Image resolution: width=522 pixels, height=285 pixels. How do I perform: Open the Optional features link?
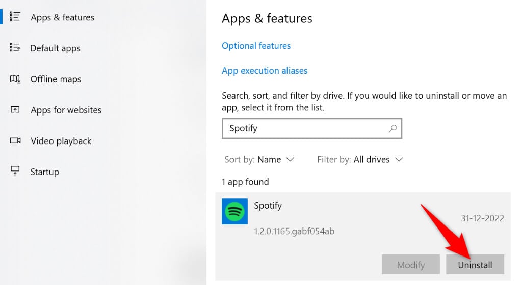click(256, 46)
